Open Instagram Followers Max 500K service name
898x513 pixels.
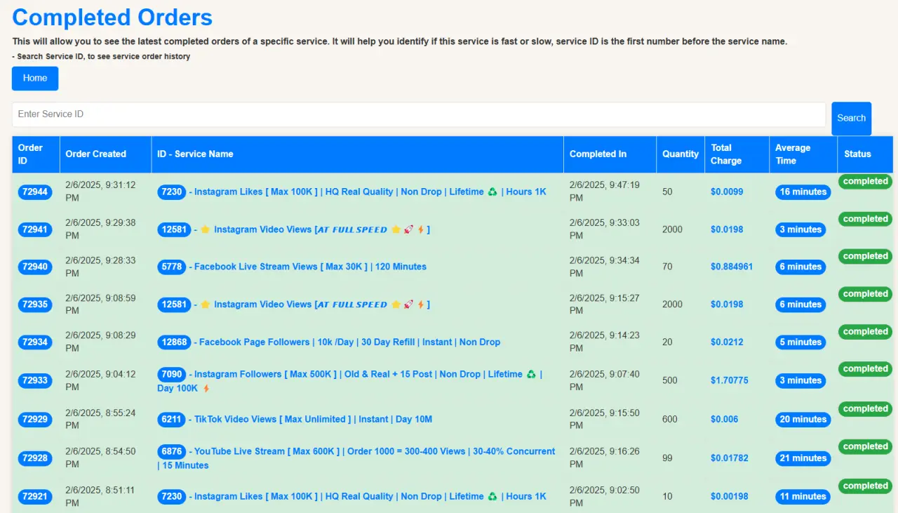click(350, 381)
